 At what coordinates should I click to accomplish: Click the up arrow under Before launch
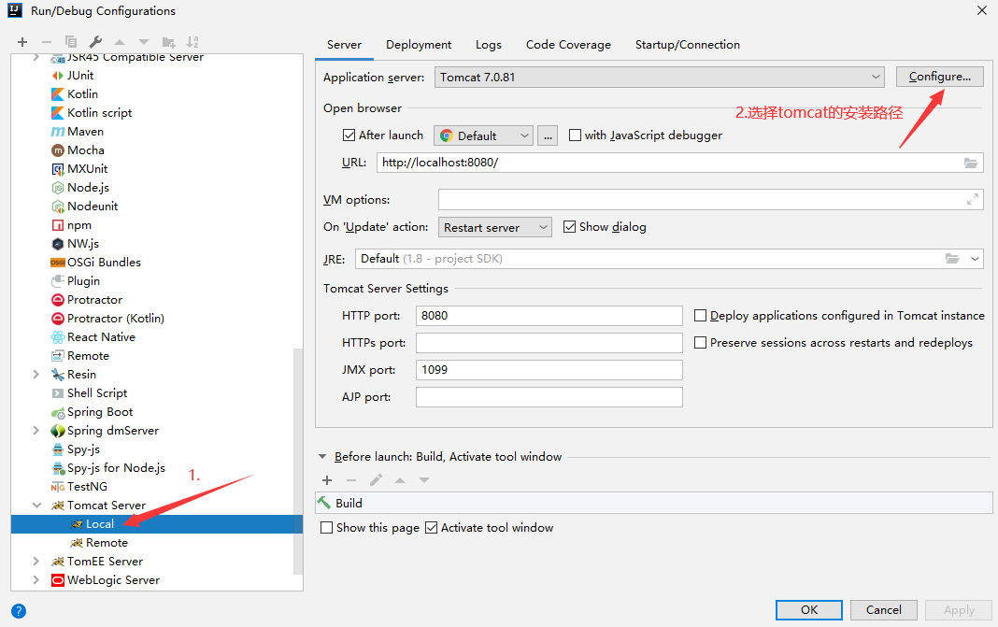point(400,480)
